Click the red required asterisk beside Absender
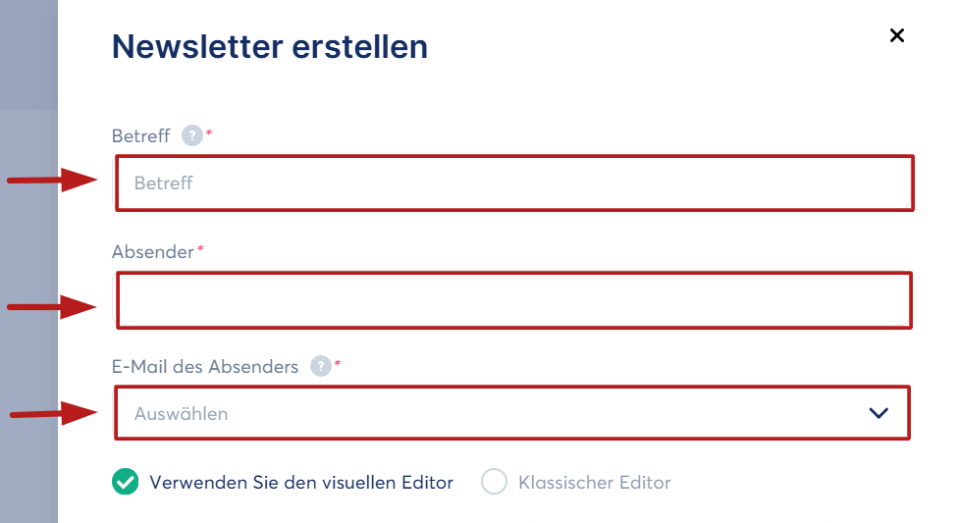957x523 pixels. coord(200,248)
